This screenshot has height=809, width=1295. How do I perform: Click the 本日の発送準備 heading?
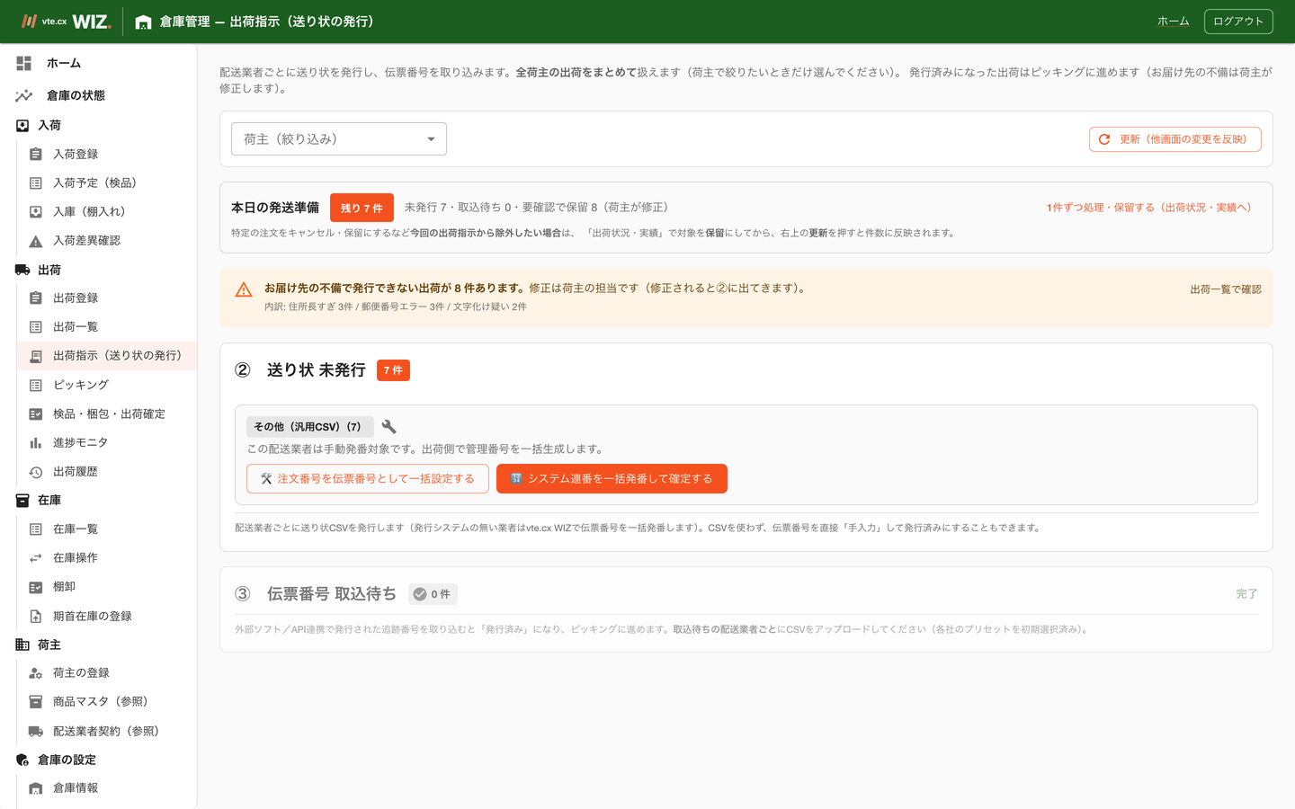(275, 208)
